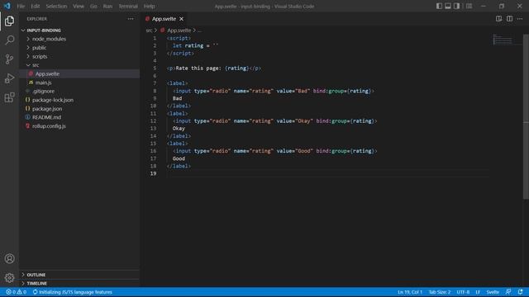Image resolution: width=529 pixels, height=297 pixels.
Task: Open package.json file
Action: coord(79,109)
